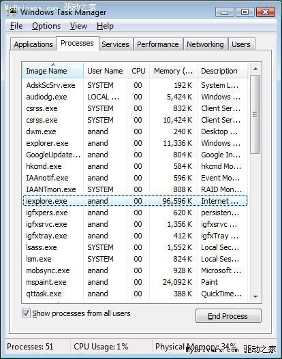
Task: Open the View menu
Action: [x=78, y=26]
